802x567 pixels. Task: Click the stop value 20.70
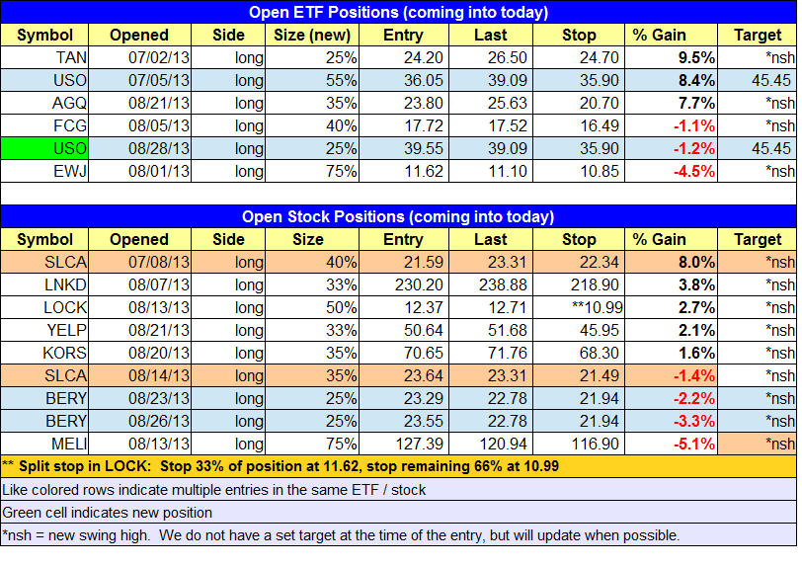[579, 103]
